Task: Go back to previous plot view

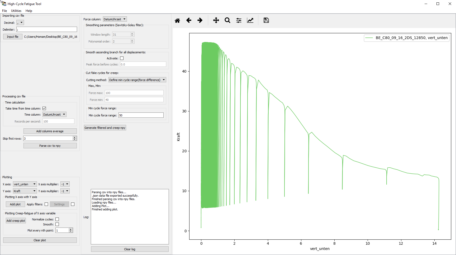Action: [189, 20]
